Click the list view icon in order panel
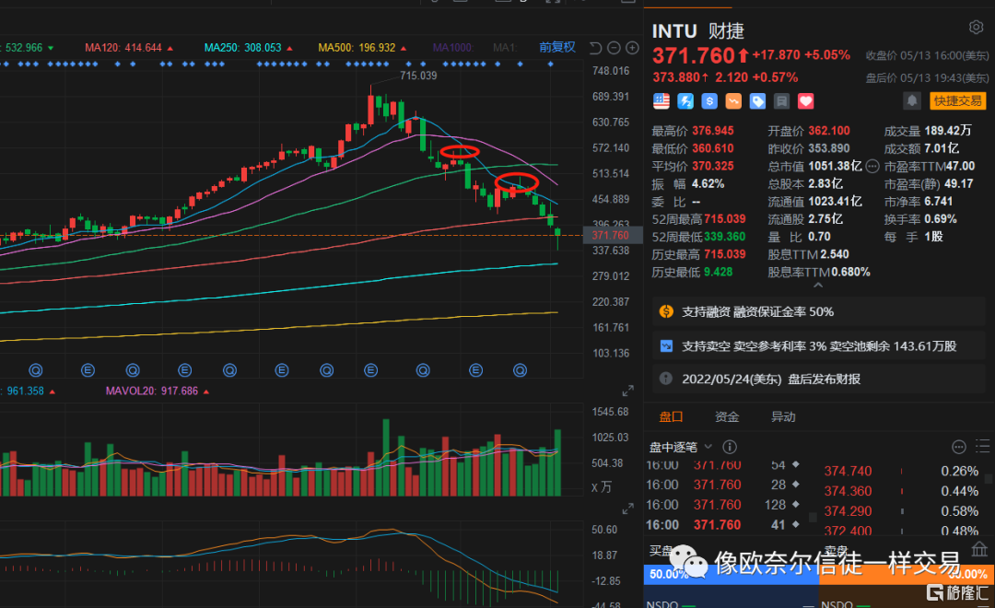 tap(982, 447)
